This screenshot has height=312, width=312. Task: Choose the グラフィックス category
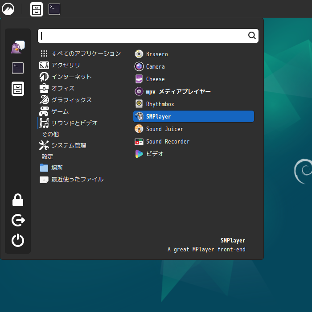coord(71,100)
